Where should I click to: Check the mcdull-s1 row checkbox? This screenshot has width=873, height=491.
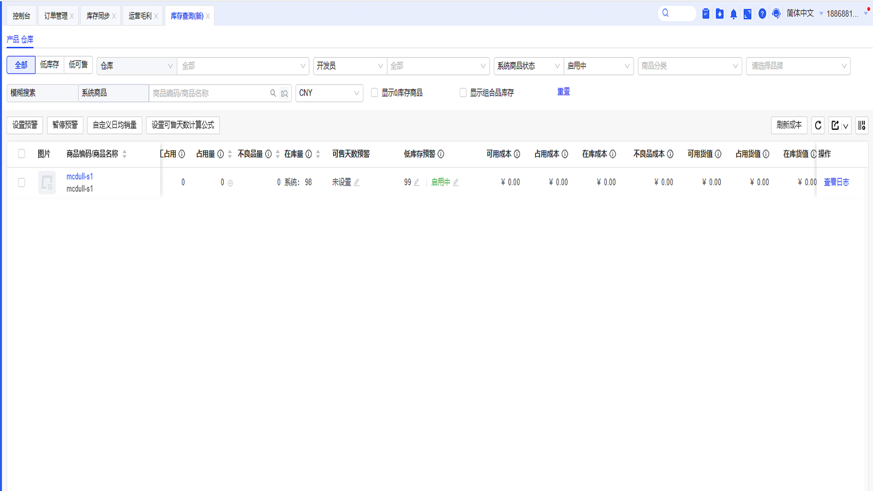coord(21,182)
